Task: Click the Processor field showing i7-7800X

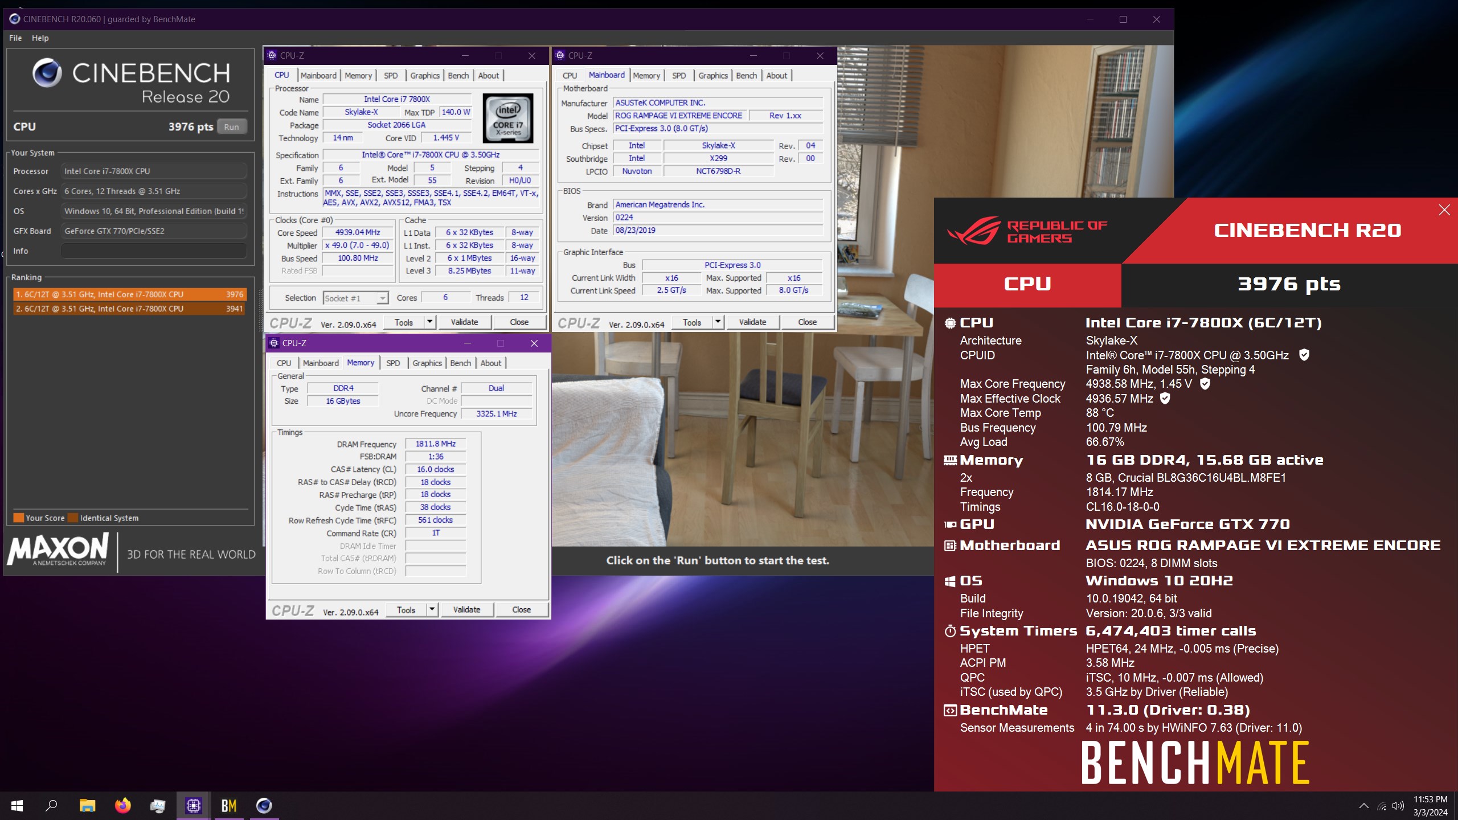Action: [x=154, y=171]
